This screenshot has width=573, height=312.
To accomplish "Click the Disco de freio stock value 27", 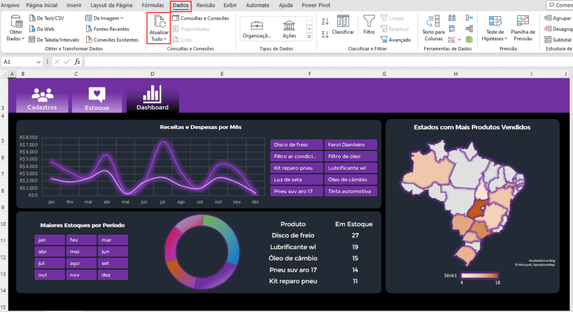I will pyautogui.click(x=355, y=235).
